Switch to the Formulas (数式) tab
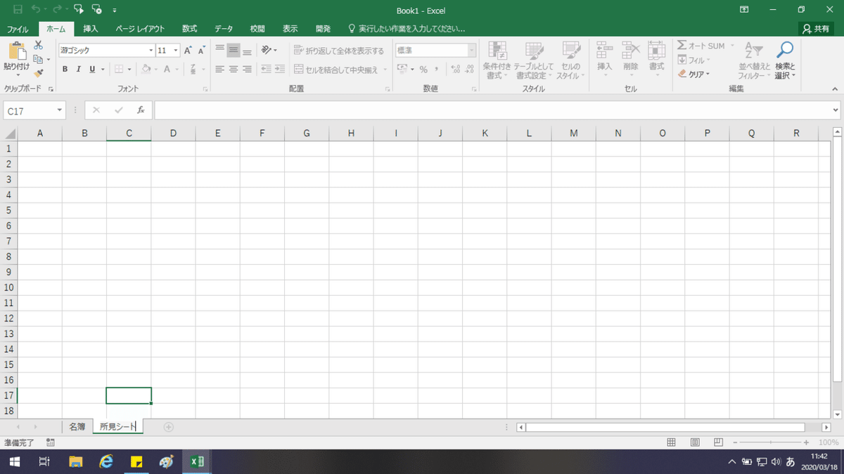 pos(189,29)
